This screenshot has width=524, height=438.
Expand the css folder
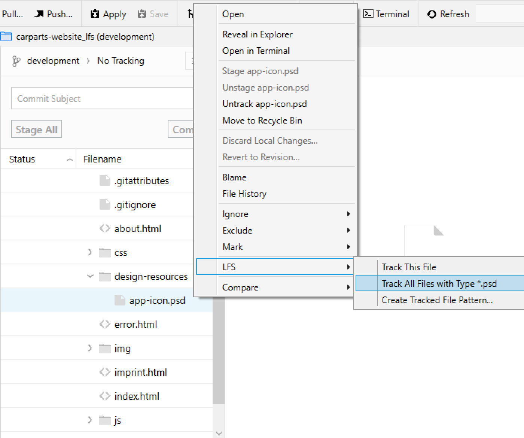[90, 252]
